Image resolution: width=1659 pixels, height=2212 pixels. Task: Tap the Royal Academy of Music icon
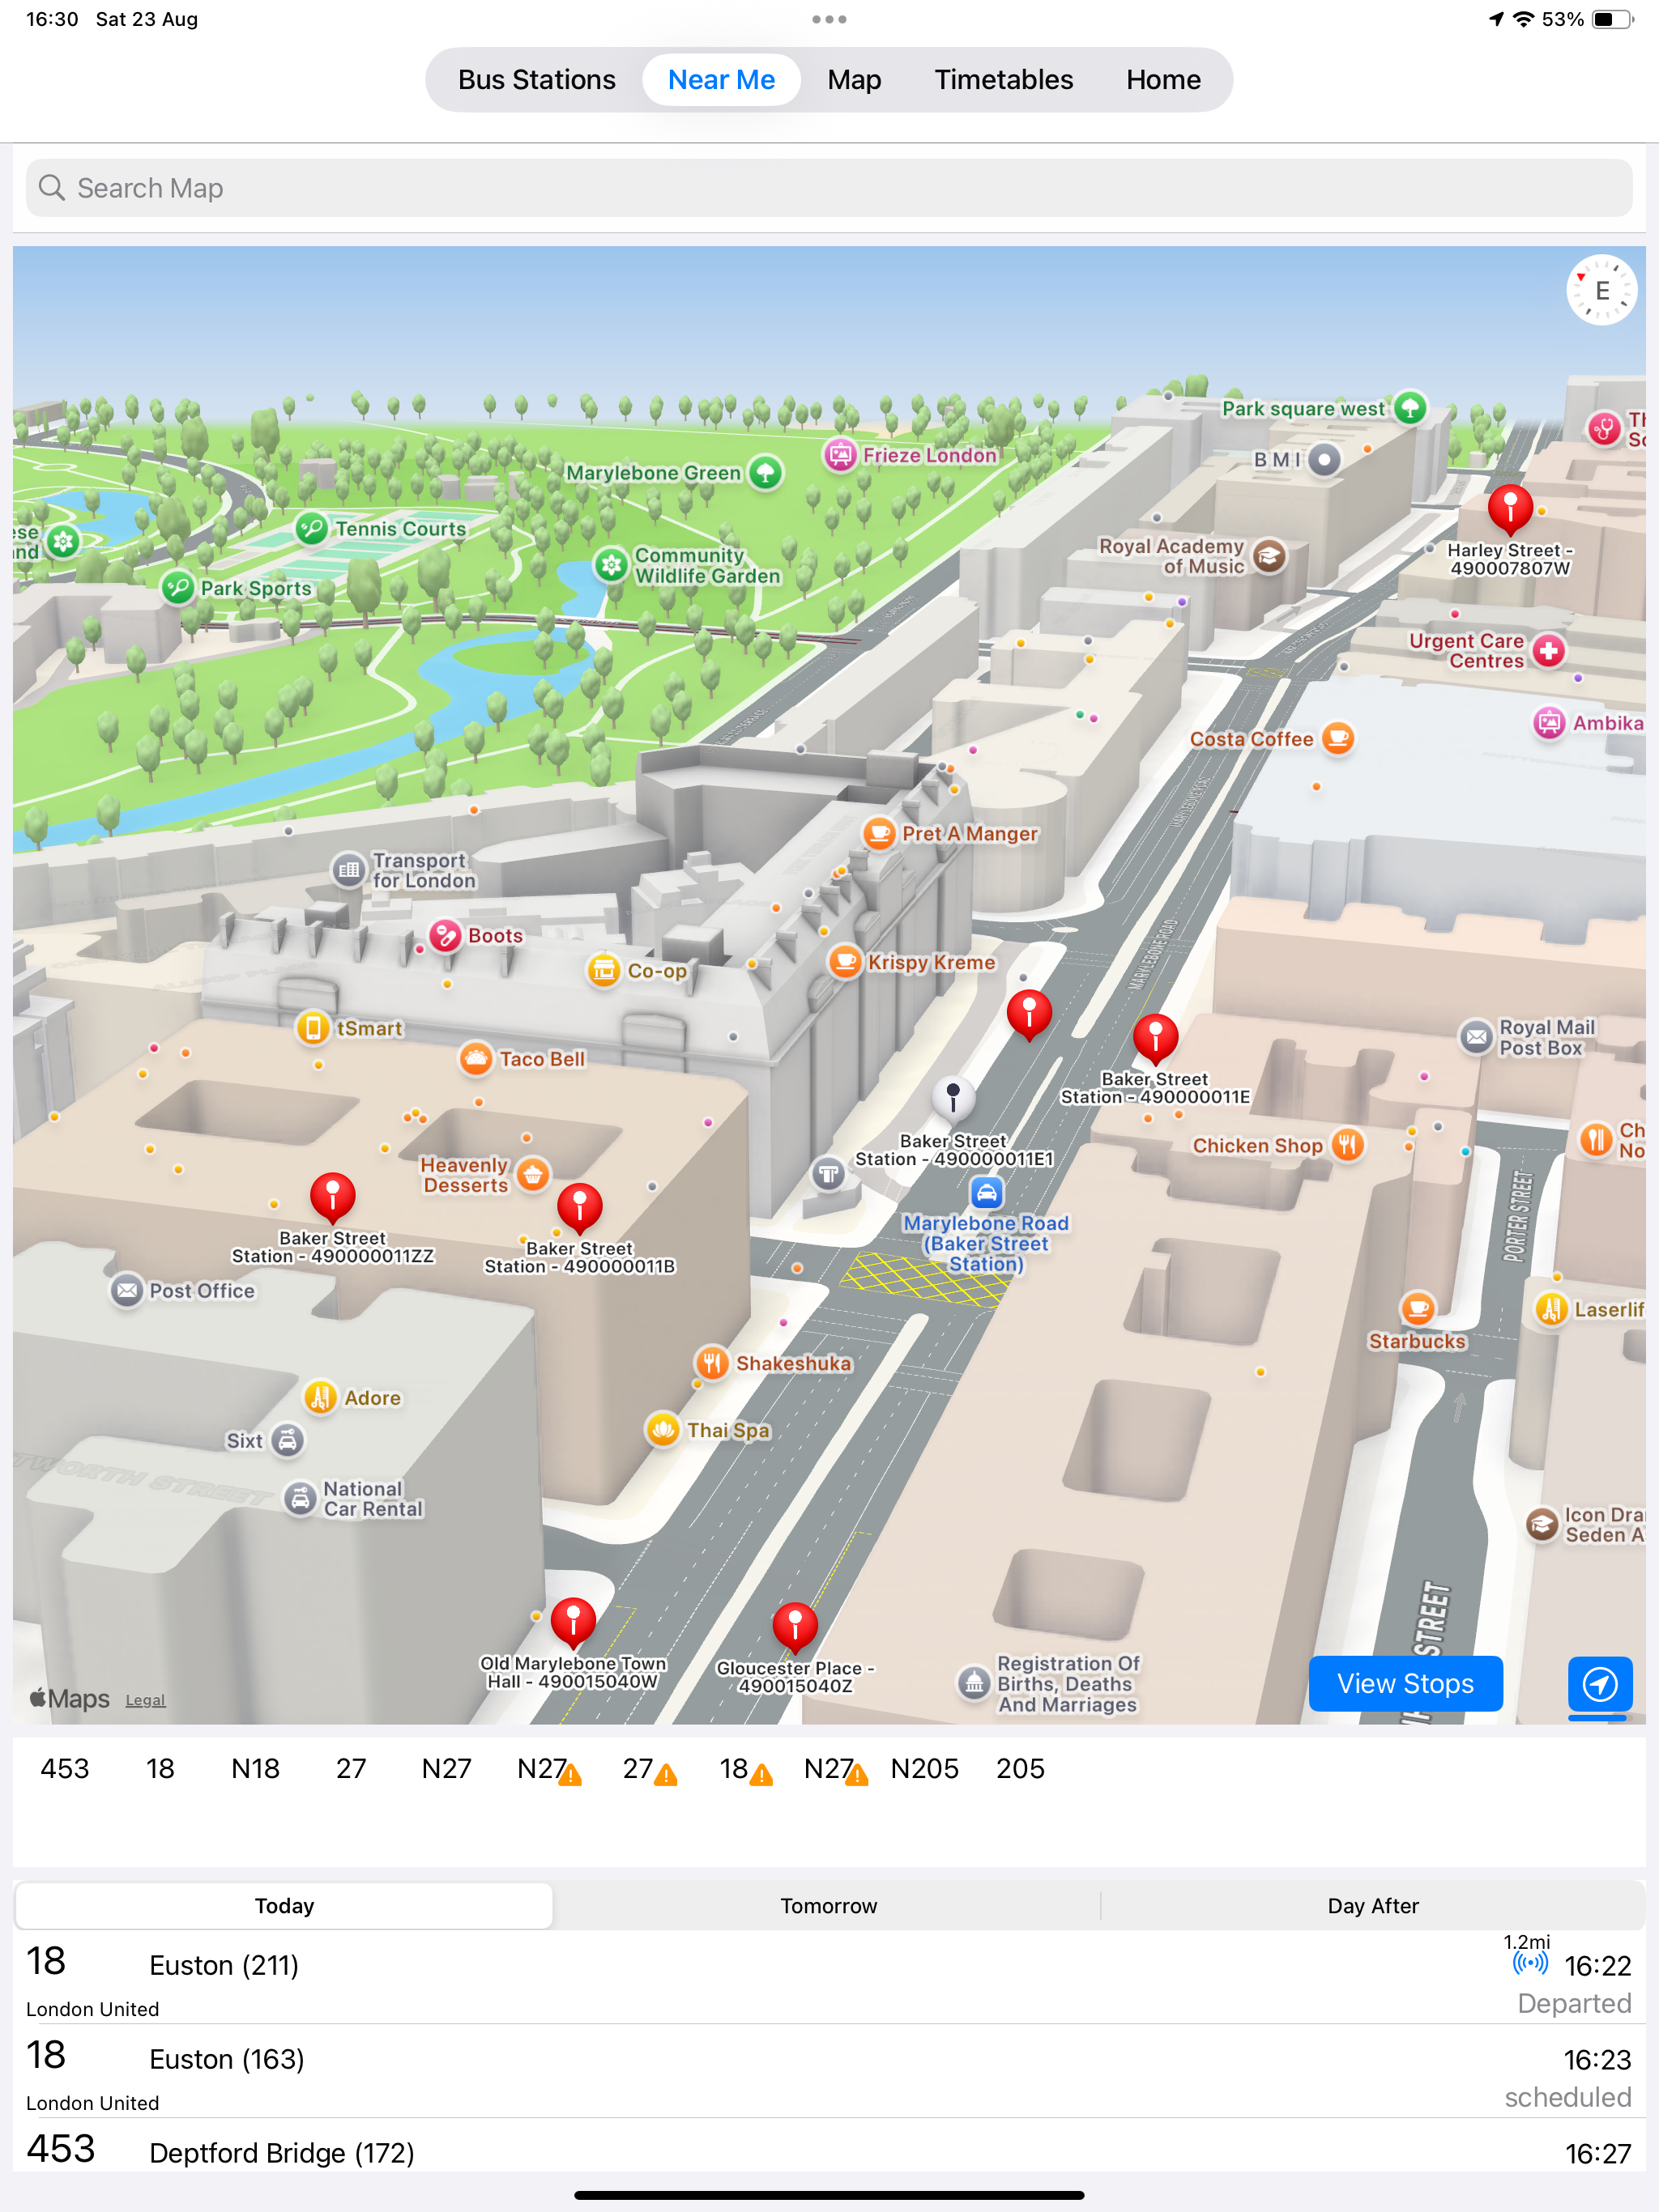tap(1269, 555)
